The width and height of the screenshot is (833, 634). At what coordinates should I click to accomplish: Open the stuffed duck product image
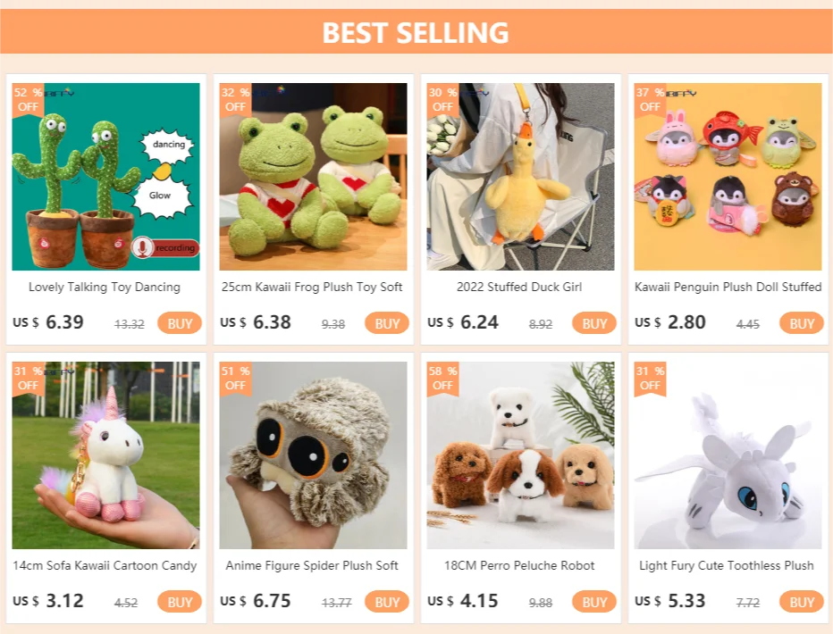520,177
